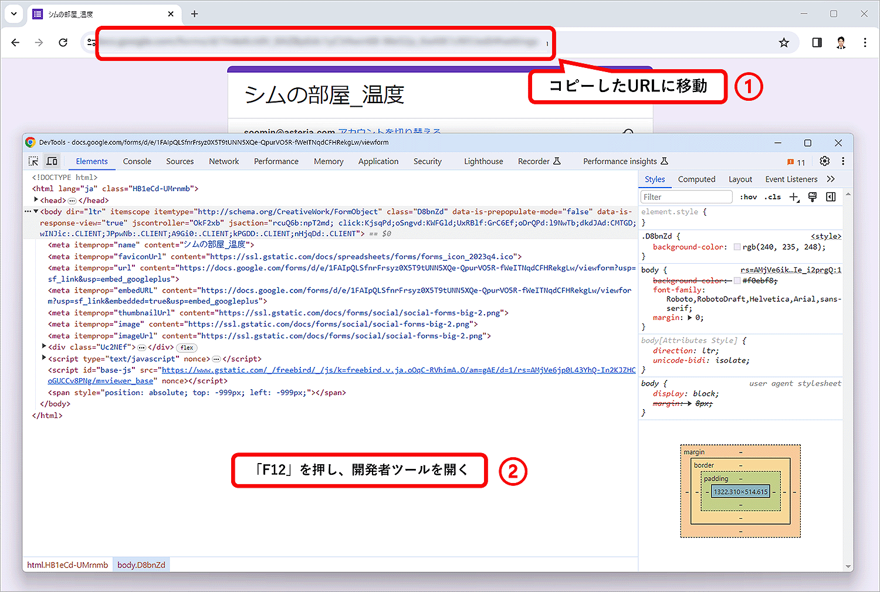Reload the page with the refresh icon
The image size is (880, 592).
[x=63, y=42]
